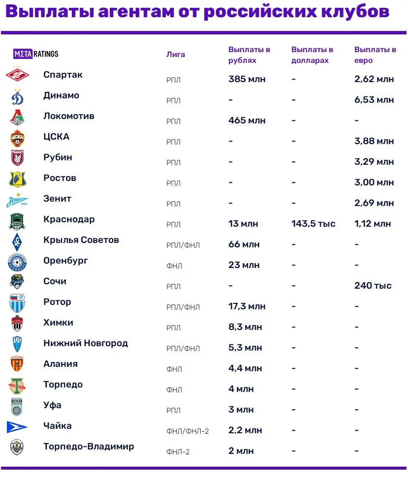
Task: Select the Выплаты в долларах column header
Action: (312, 55)
